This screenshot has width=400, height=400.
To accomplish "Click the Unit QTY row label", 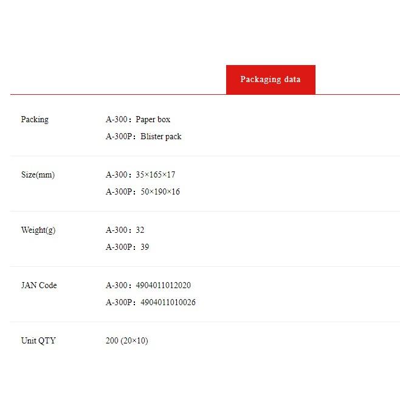I will point(38,340).
